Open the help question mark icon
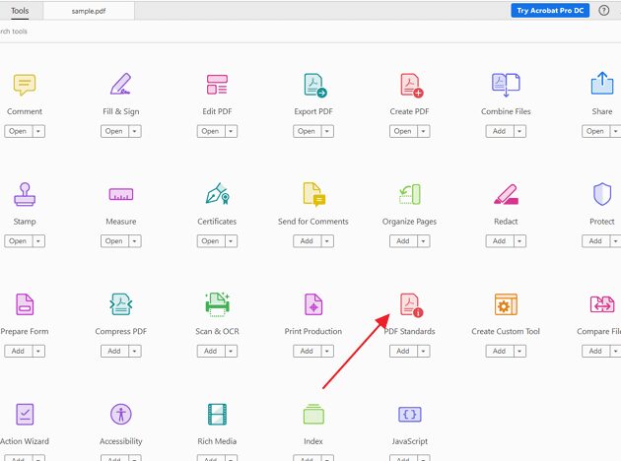 603,10
